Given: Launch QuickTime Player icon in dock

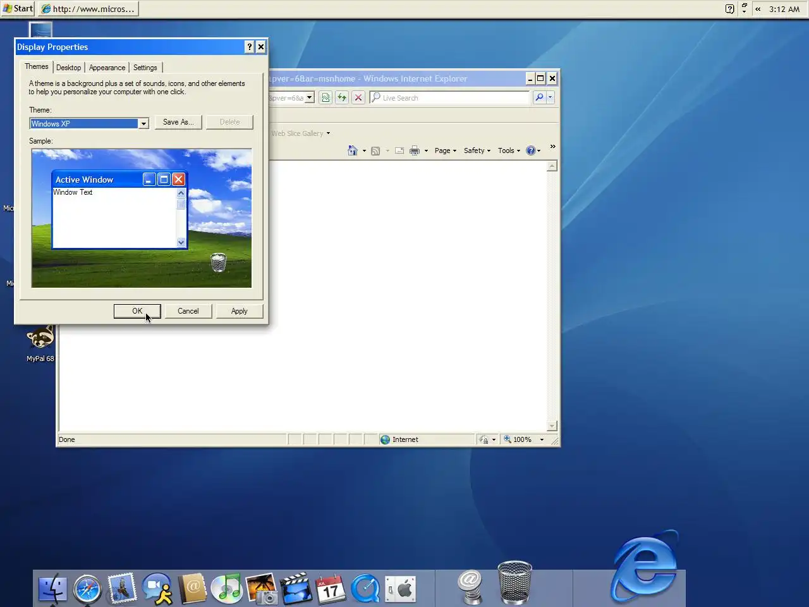Looking at the screenshot, I should pyautogui.click(x=365, y=589).
